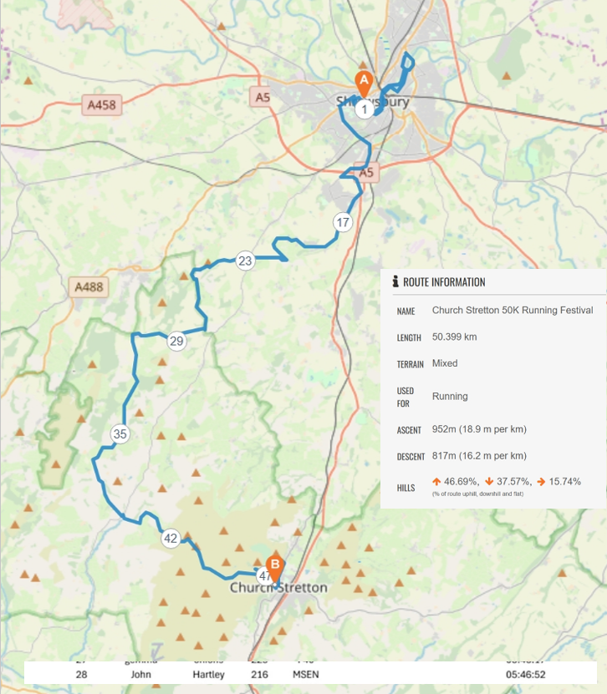Click the downhill arrow next to 37.57%

point(489,482)
